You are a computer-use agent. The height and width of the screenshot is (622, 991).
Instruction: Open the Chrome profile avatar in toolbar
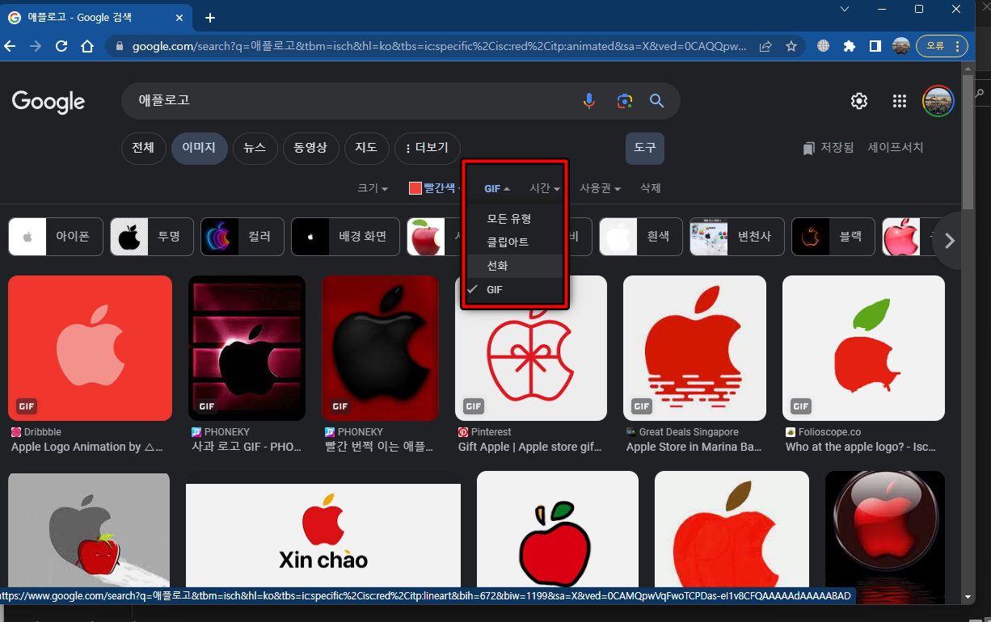pyautogui.click(x=900, y=46)
